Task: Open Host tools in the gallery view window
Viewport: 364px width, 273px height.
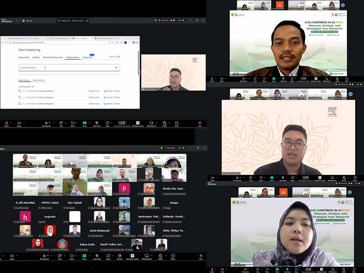Action: coord(97,256)
